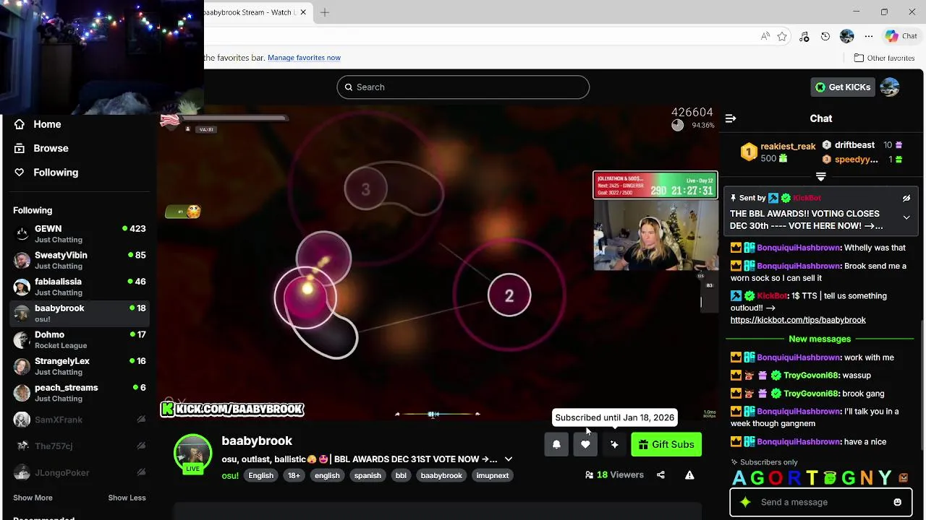Click the green sparkle icon in chat input

click(x=745, y=502)
